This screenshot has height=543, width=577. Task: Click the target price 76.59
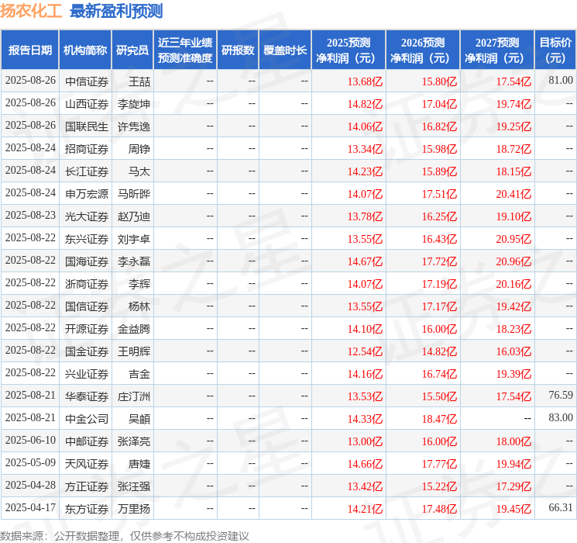[561, 395]
